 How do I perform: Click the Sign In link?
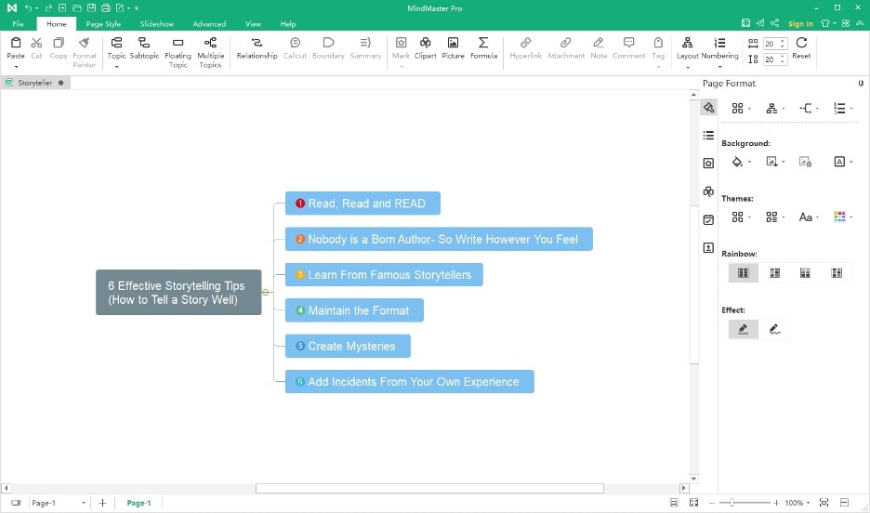(800, 24)
